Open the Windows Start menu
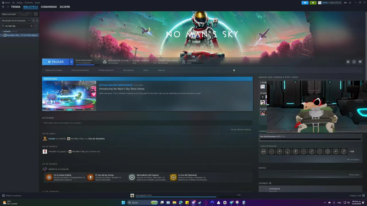Viewport: 367px width, 206px height. [123, 203]
